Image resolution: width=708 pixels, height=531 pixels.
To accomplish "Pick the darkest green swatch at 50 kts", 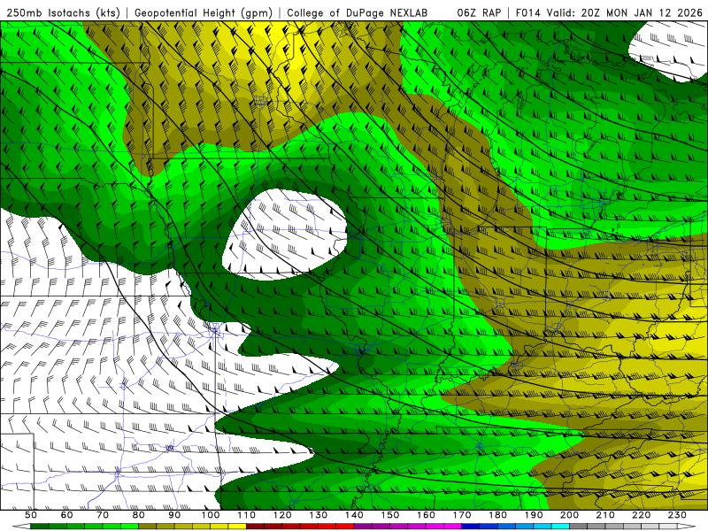I will (x=39, y=527).
